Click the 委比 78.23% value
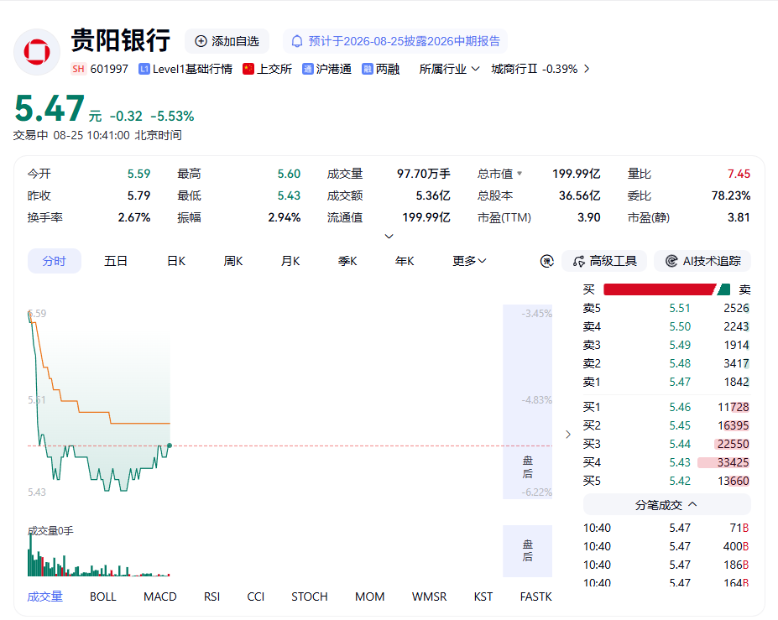 tap(731, 196)
